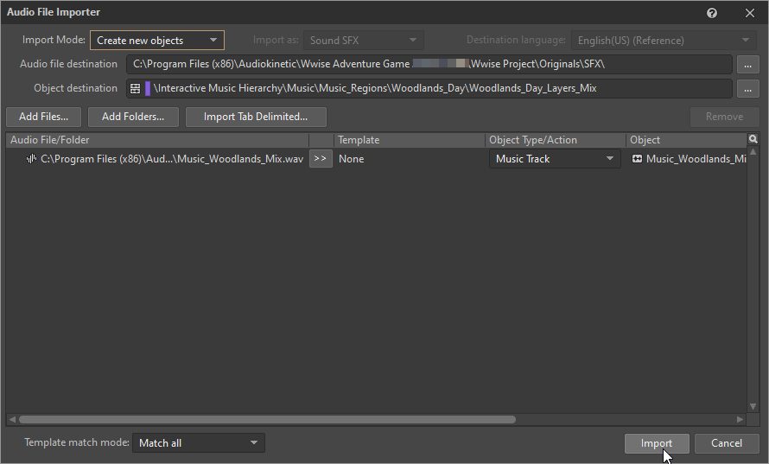Open the Music Track object type dropdown
This screenshot has height=464, width=769.
point(554,159)
